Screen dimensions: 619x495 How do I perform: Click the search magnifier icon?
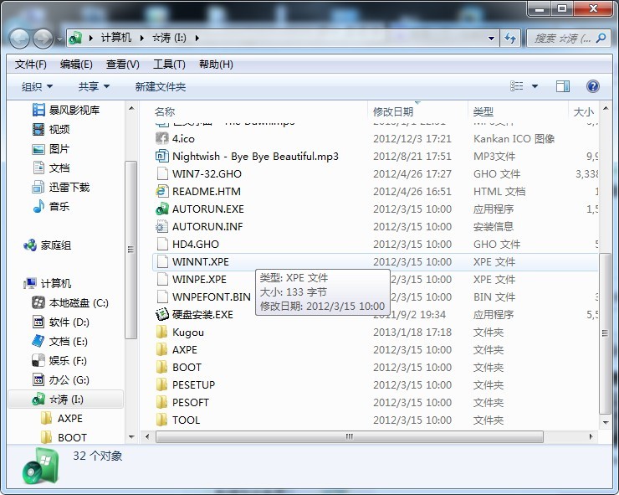click(x=601, y=38)
